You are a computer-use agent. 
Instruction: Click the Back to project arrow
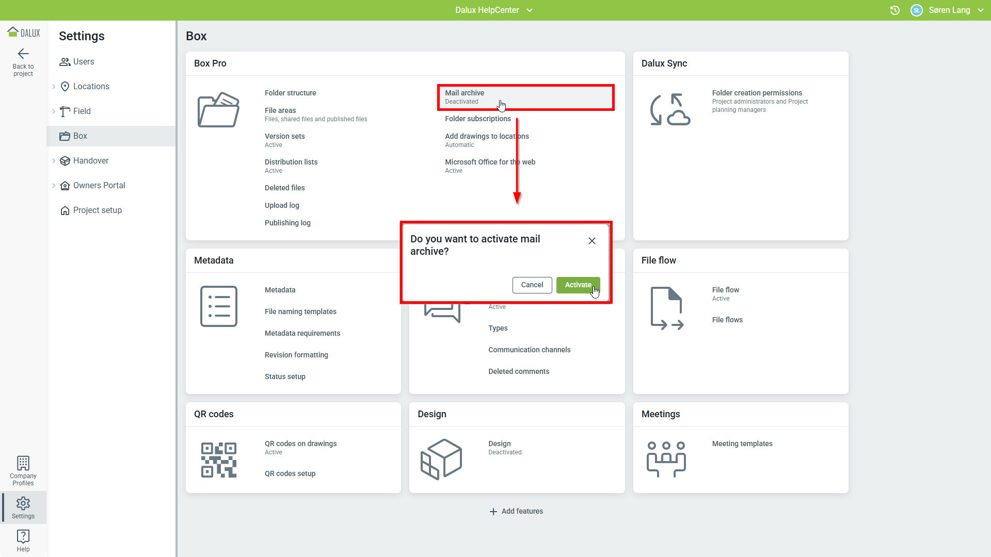pos(23,54)
